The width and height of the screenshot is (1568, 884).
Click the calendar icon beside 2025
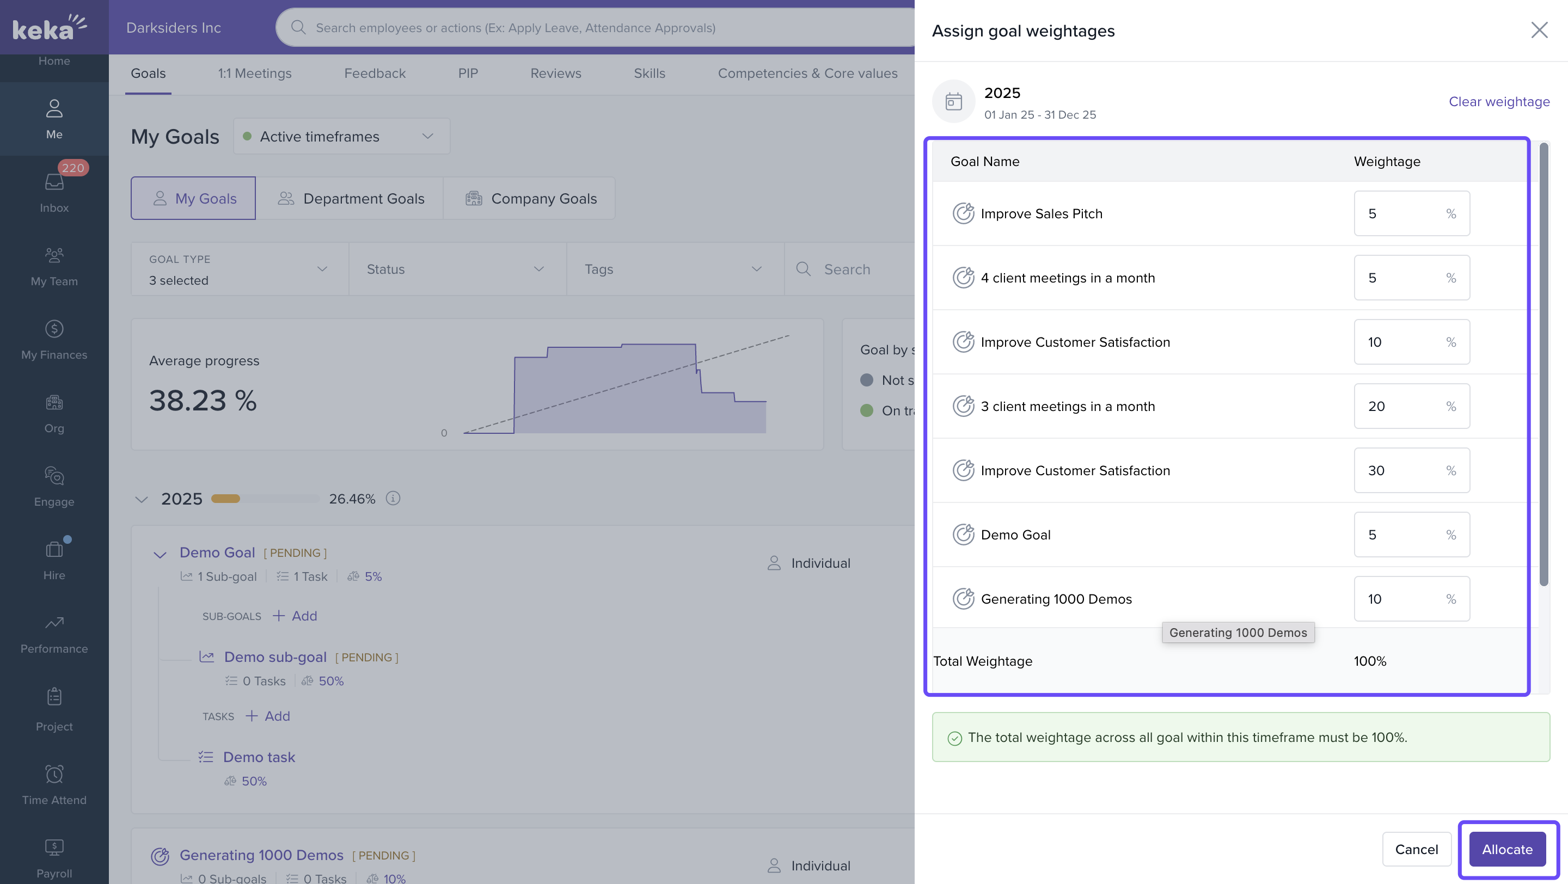pos(953,101)
